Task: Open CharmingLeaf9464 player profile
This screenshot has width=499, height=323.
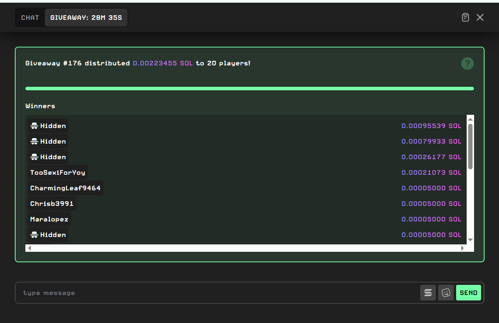Action: point(65,188)
